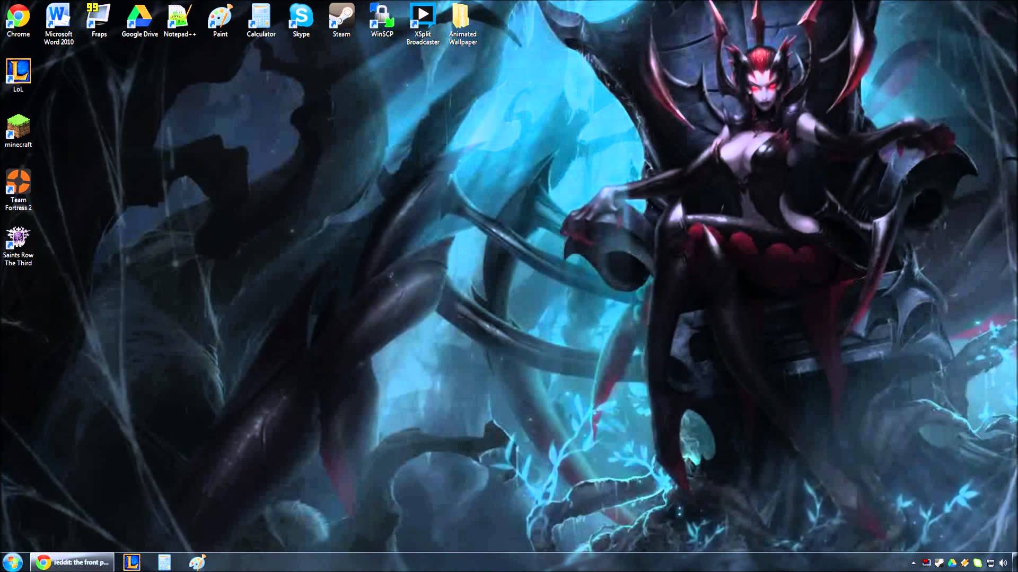Launch Fraps

coord(98,16)
